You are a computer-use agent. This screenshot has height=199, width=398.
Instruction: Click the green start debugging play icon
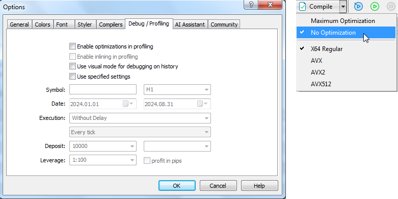tap(375, 6)
